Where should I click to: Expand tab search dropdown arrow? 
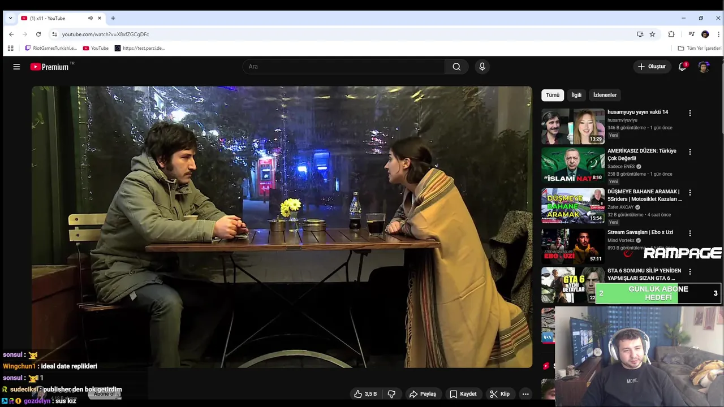pyautogui.click(x=10, y=18)
